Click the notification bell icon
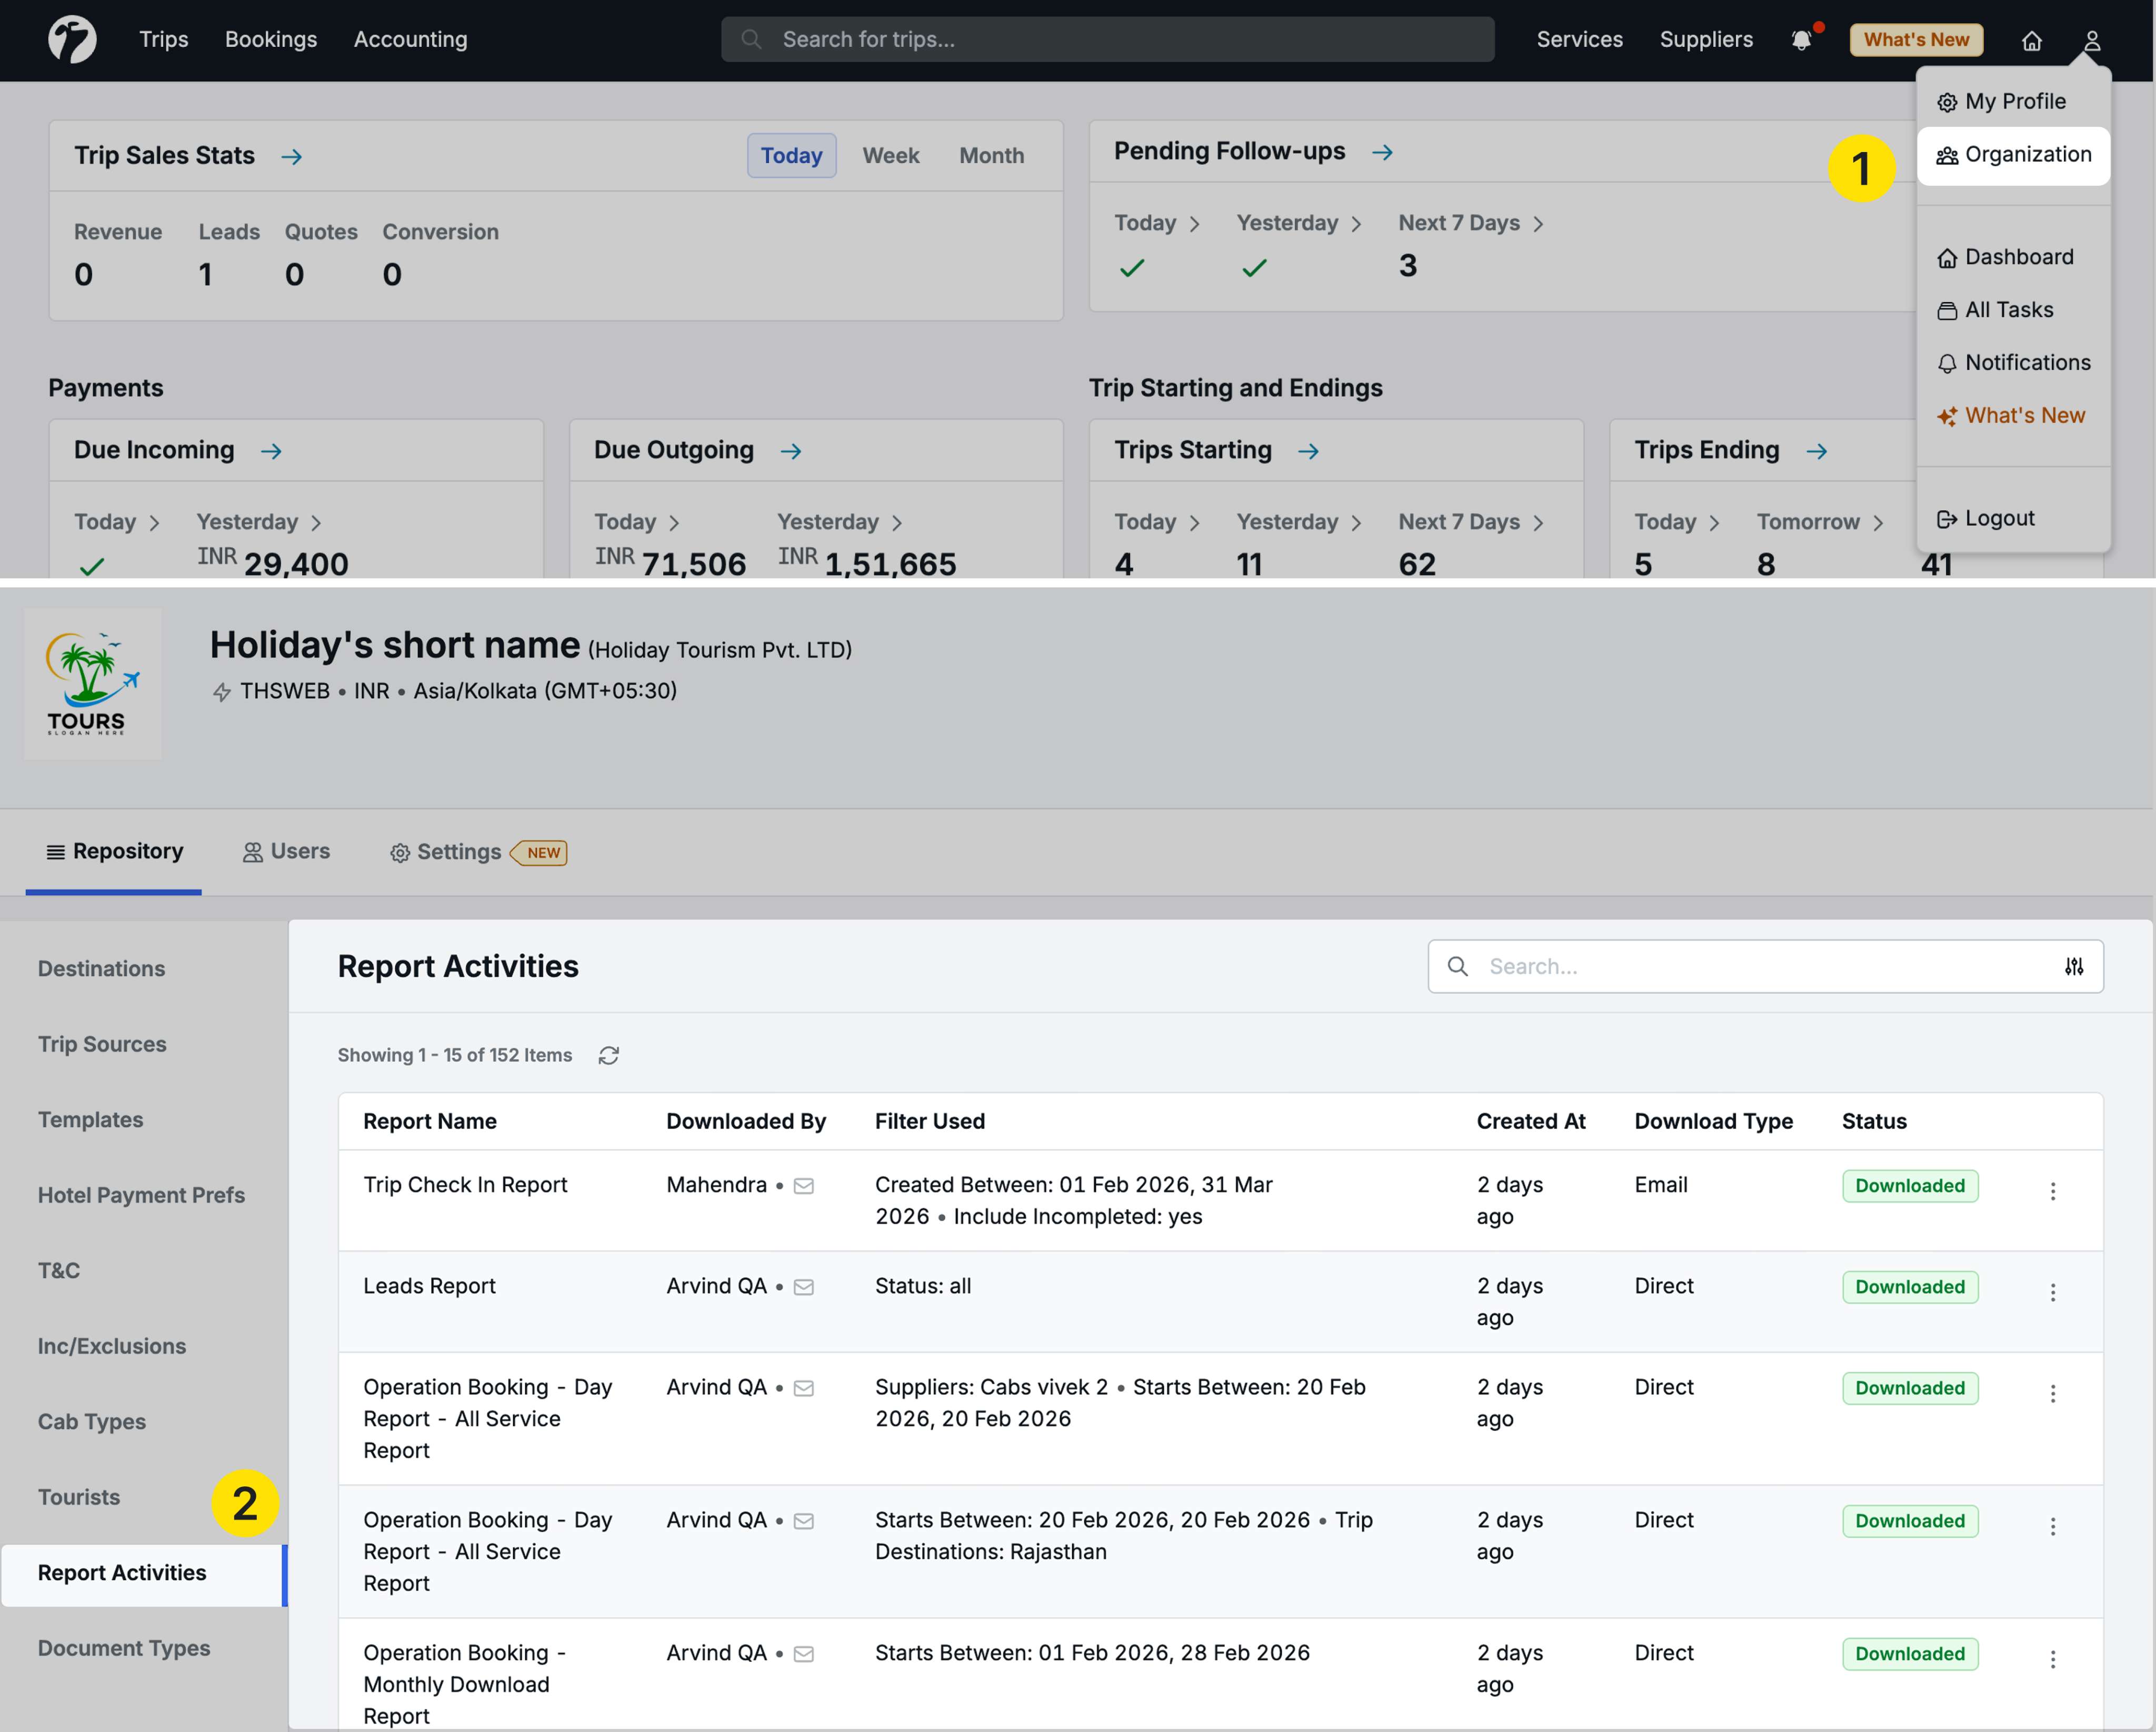 (x=1801, y=40)
